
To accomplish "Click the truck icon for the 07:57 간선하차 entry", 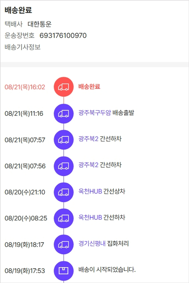I will [x=64, y=140].
